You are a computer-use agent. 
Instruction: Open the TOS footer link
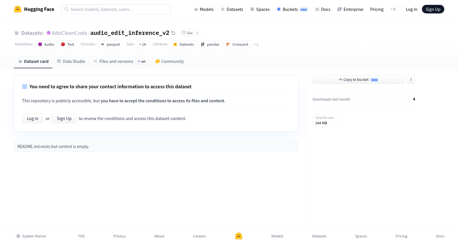point(81,236)
